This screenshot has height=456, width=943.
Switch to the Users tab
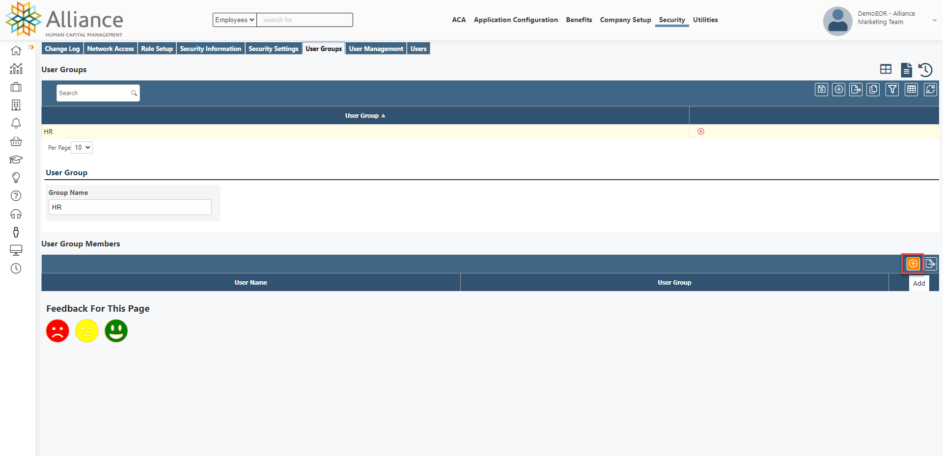pyautogui.click(x=418, y=49)
